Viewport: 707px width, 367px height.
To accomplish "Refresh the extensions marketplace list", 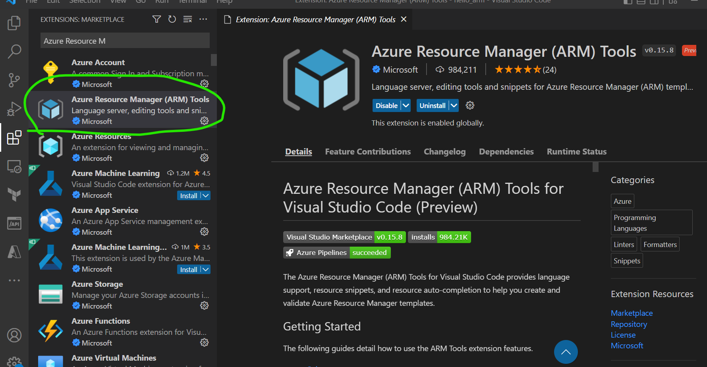I will point(172,19).
